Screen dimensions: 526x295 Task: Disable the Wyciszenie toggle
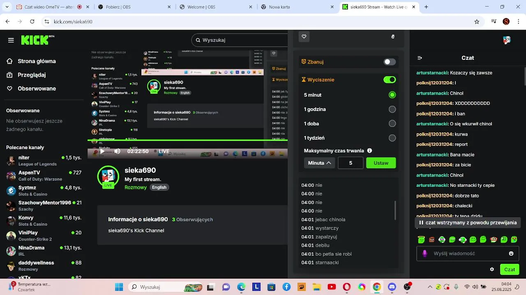coord(390,79)
